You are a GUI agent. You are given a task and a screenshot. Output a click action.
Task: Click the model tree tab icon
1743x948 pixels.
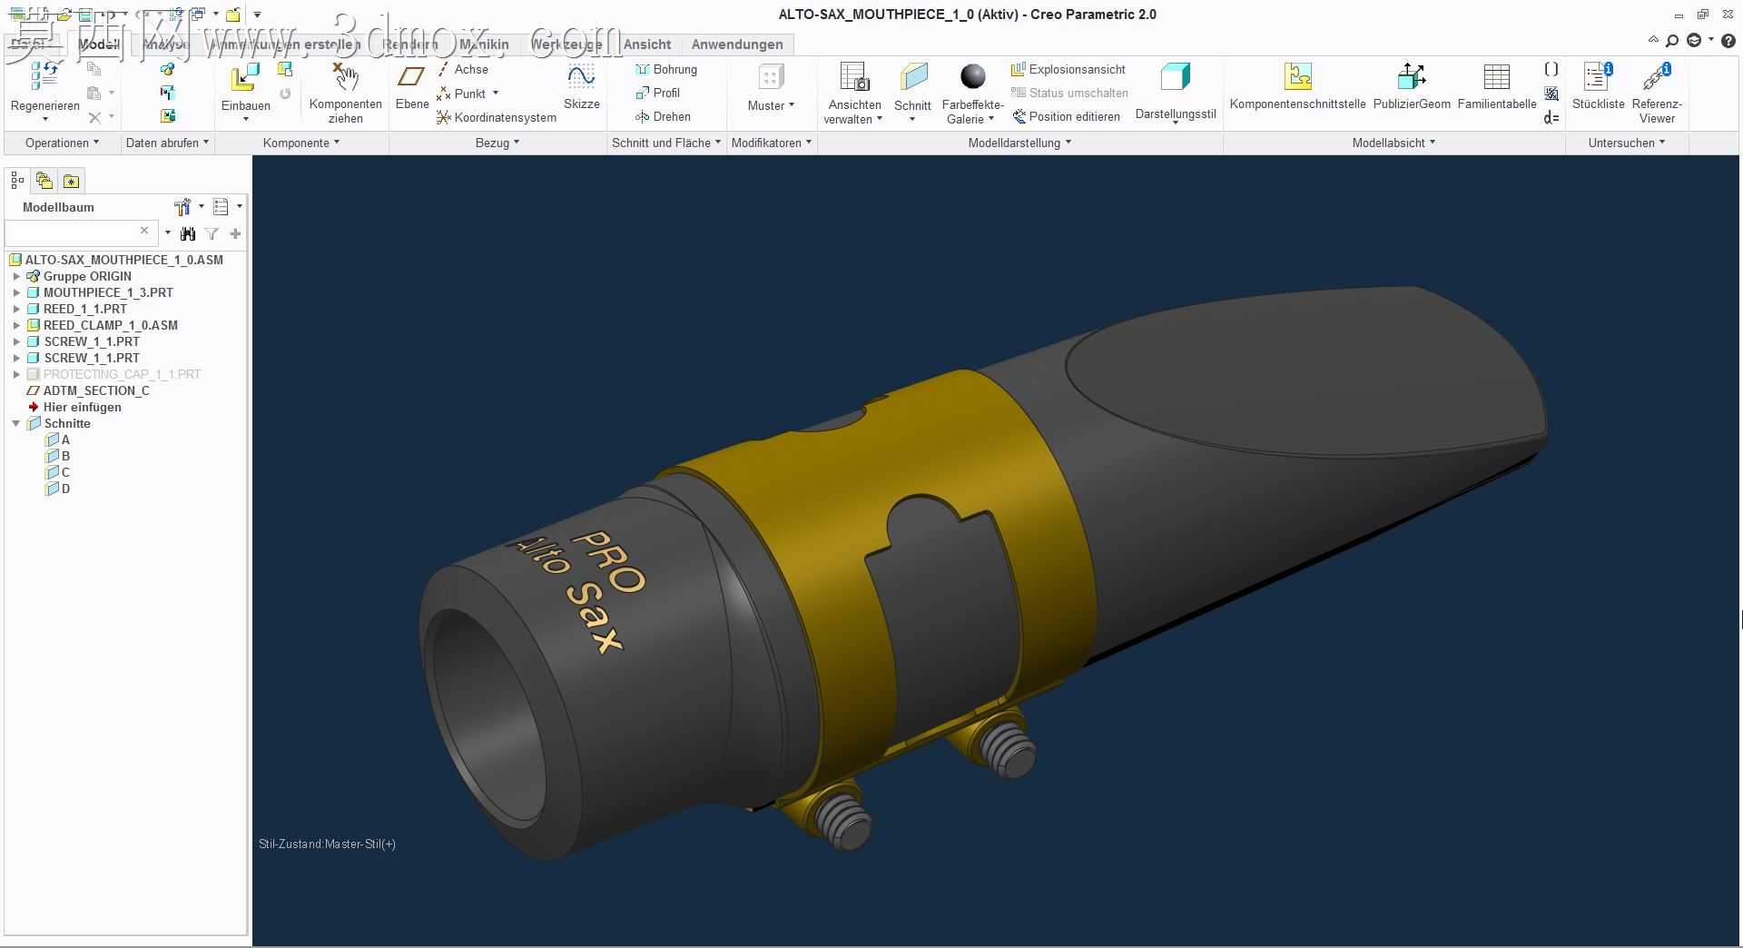pos(17,181)
